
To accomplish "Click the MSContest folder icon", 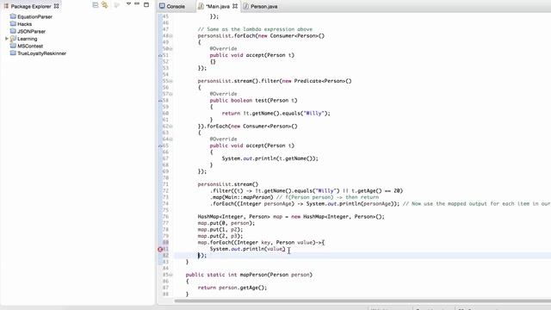I will coord(14,46).
